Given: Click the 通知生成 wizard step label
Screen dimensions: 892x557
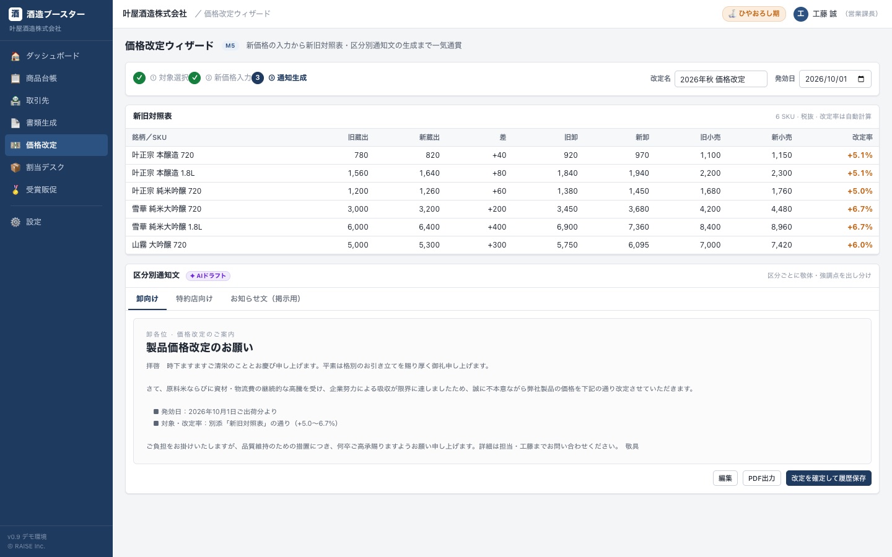Looking at the screenshot, I should coord(287,78).
